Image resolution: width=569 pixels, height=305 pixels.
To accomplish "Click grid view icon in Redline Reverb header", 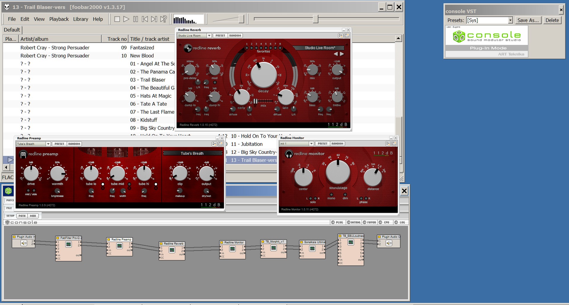I will 346,35.
